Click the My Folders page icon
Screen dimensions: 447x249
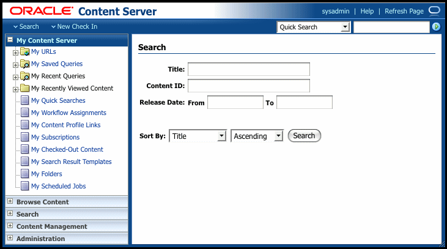point(25,174)
